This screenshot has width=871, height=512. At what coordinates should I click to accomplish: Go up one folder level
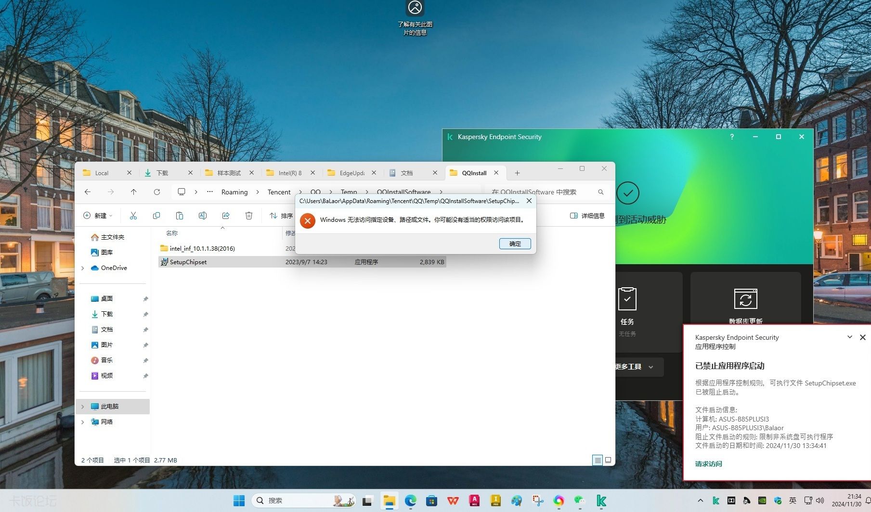[134, 192]
